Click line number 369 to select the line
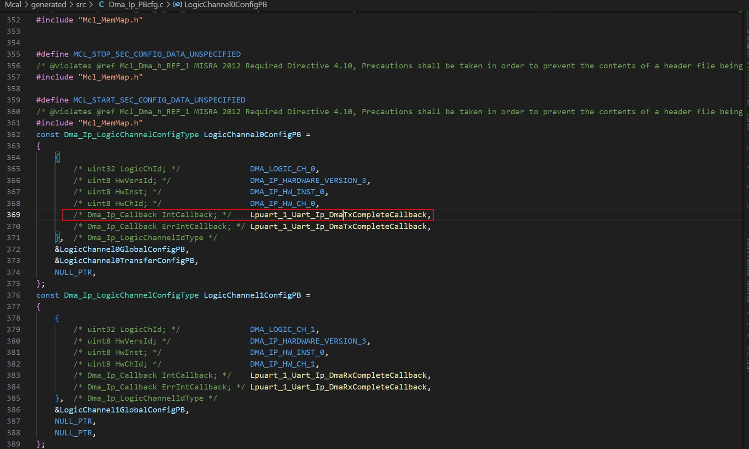749x449 pixels. (x=14, y=214)
